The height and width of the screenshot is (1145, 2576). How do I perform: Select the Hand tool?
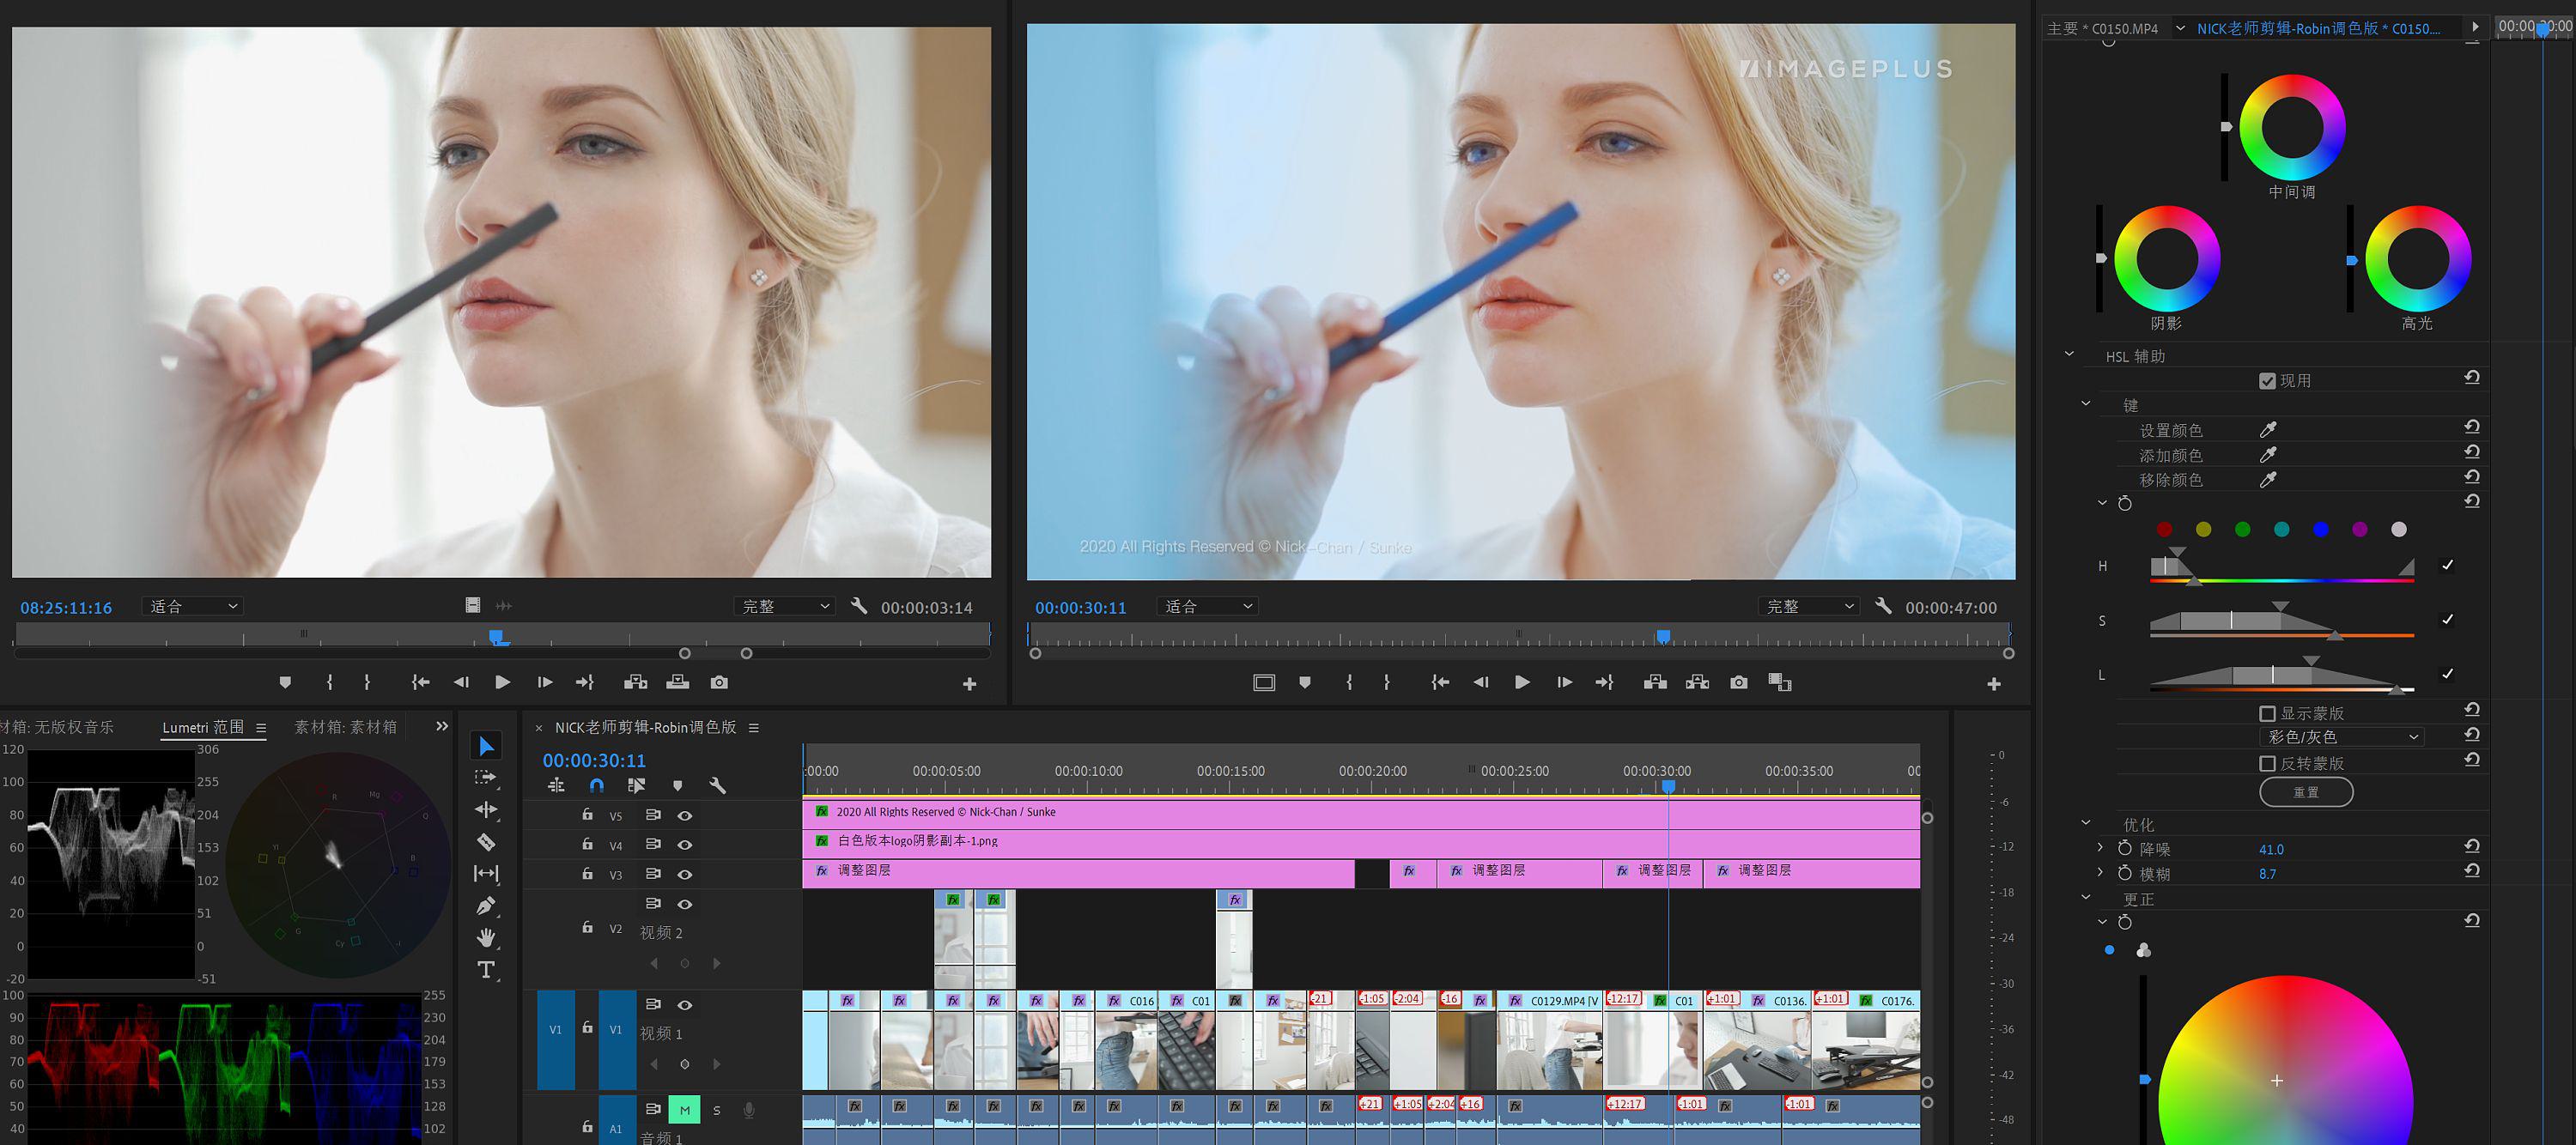[486, 937]
